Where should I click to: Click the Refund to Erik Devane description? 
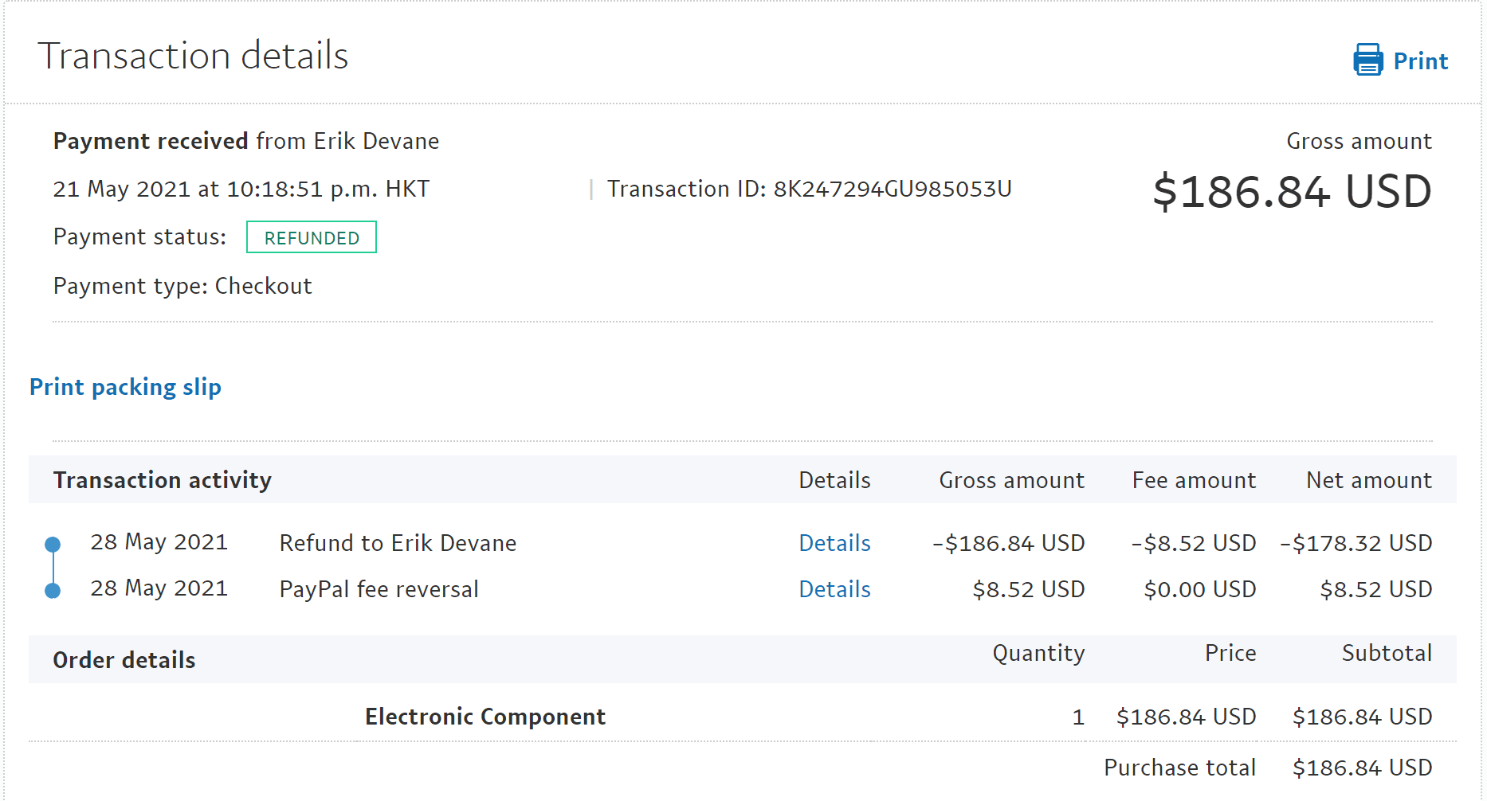[x=398, y=543]
